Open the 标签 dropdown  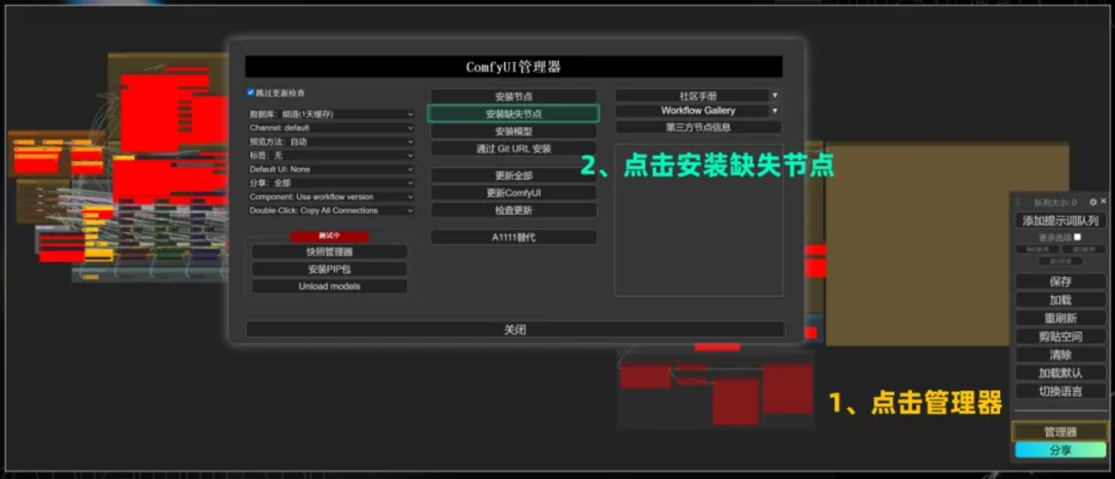(x=331, y=155)
